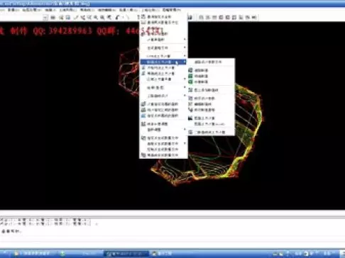Image resolution: width=345 pixels, height=258 pixels.
Task: Choose 图上添加断面线 submenu icon item
Action: click(x=204, y=90)
